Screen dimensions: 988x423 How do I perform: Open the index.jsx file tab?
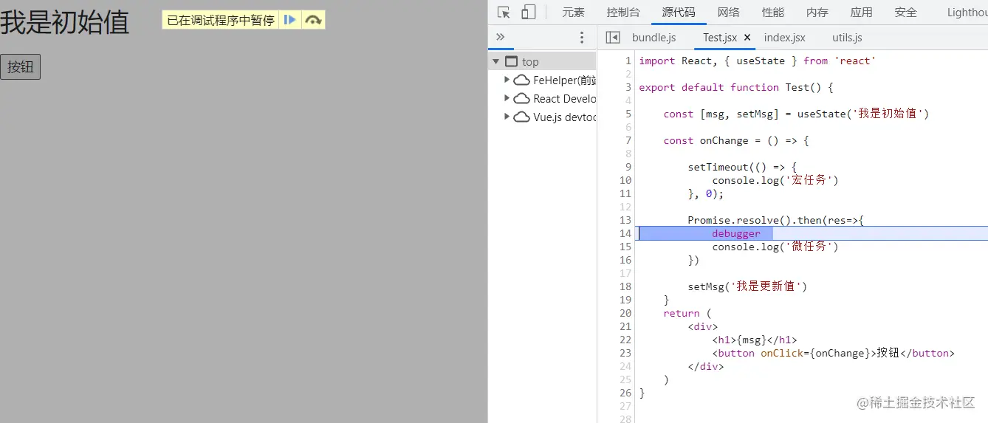[784, 37]
